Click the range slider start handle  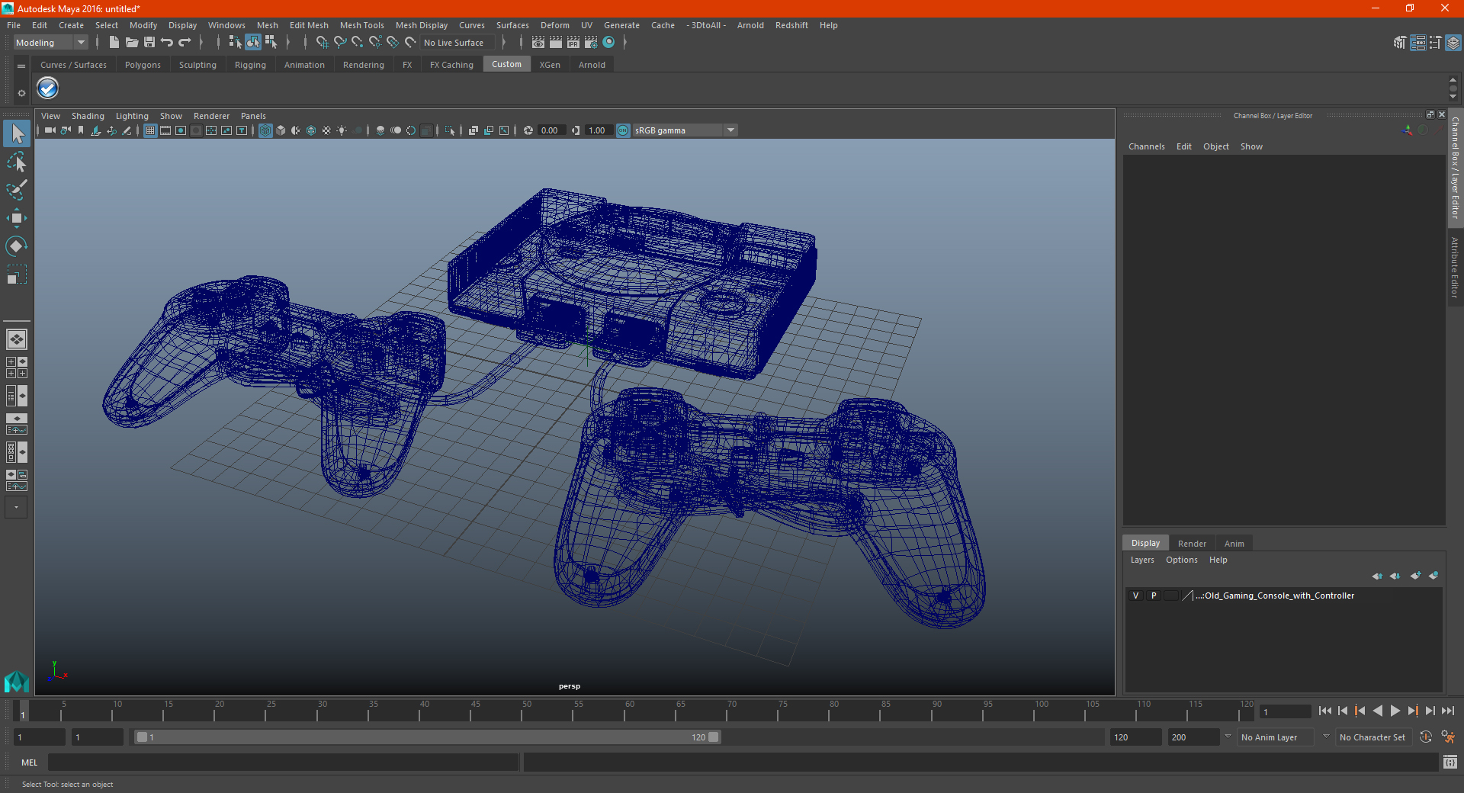coord(142,737)
